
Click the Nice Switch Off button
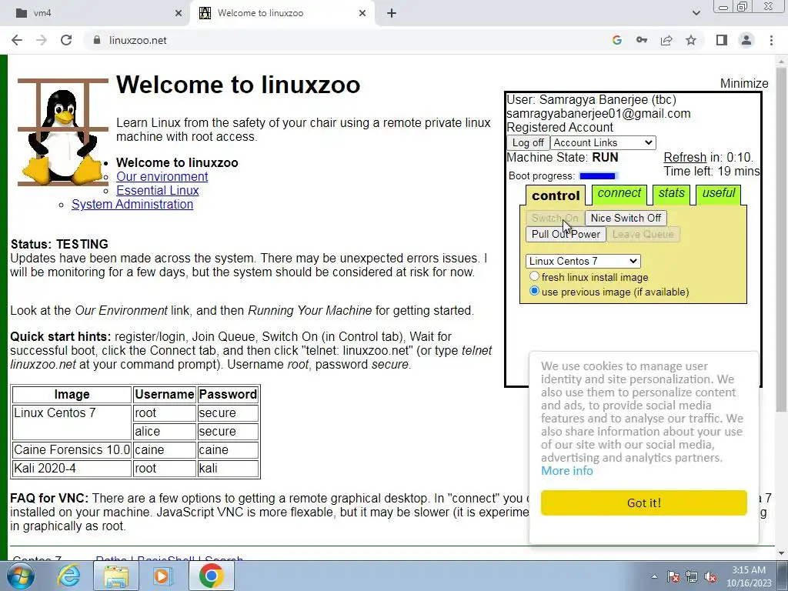[626, 218]
